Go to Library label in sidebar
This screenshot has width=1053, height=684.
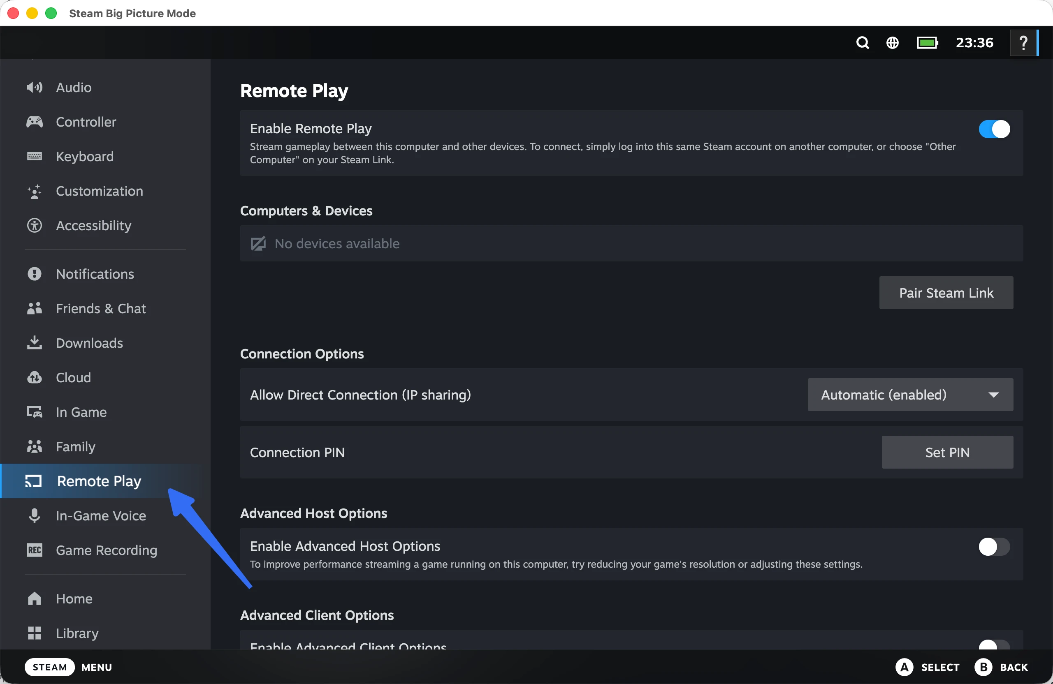[x=77, y=633]
